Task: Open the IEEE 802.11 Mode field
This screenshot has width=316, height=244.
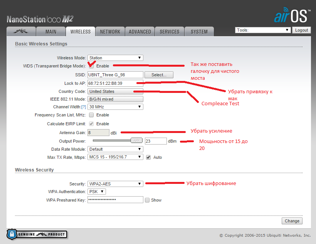Action: coord(115,99)
